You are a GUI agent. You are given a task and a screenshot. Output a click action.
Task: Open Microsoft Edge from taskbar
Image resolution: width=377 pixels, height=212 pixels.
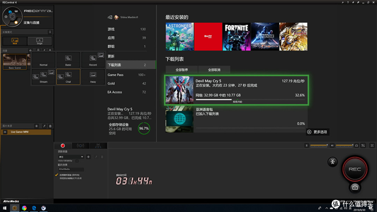(x=34, y=208)
